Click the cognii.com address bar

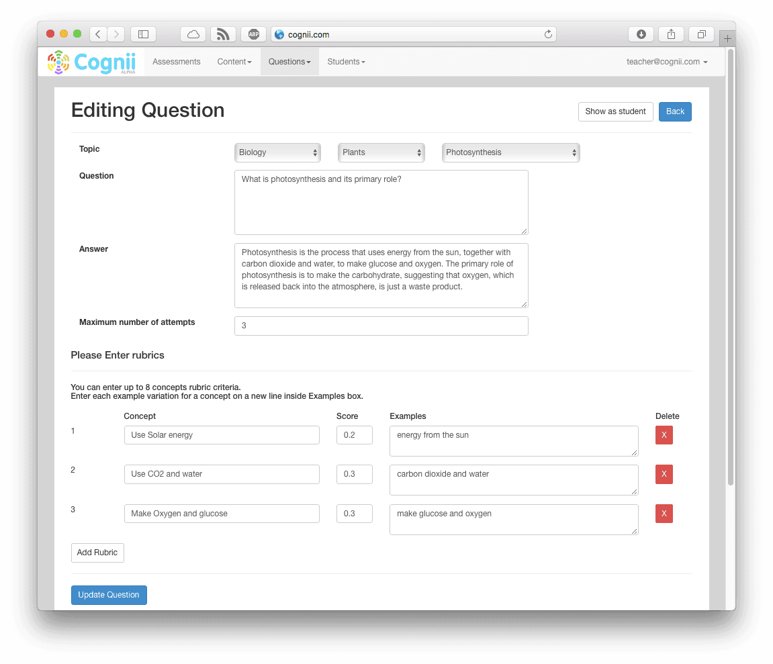pos(413,34)
